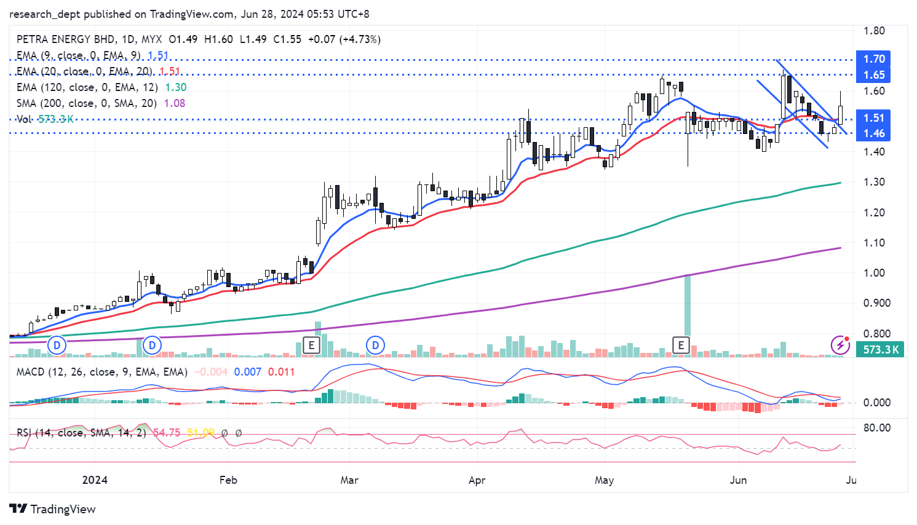Select the EMA 120 indicator legend
Screen dimensions: 917x525
point(87,87)
